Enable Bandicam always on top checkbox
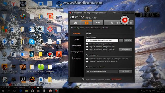 tap(87, 44)
